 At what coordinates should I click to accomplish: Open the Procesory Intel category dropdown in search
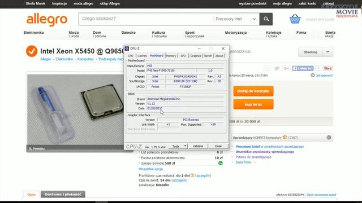pos(236,19)
